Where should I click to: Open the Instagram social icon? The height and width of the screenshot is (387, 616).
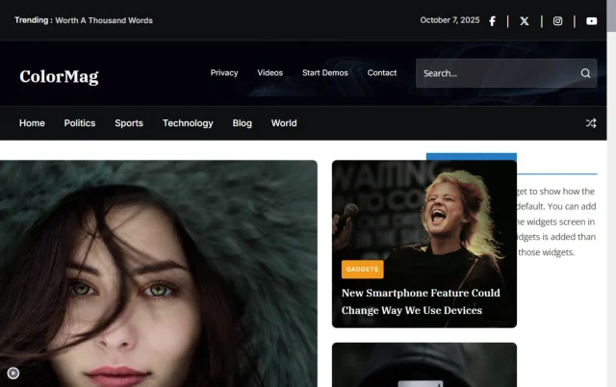(557, 21)
